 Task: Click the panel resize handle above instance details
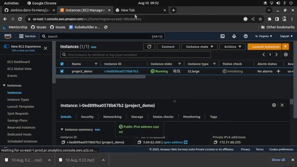pyautogui.click(x=174, y=101)
